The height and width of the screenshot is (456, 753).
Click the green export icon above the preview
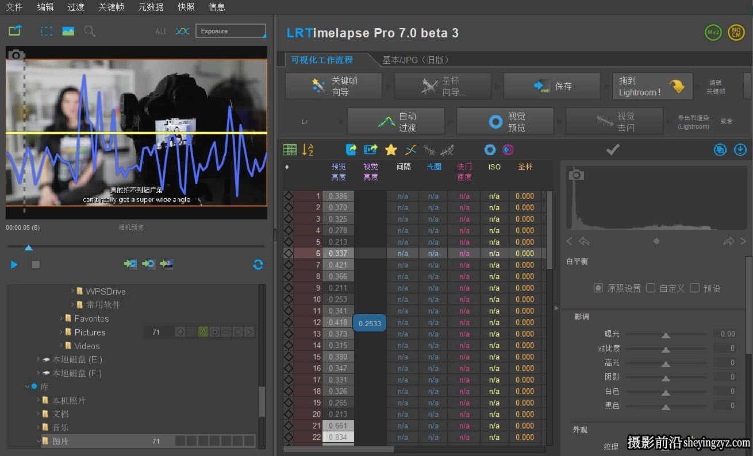coord(15,30)
